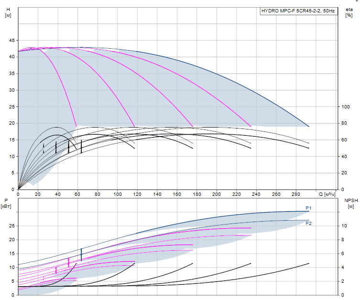Click the 45 tick on the H axis

(x=11, y=41)
